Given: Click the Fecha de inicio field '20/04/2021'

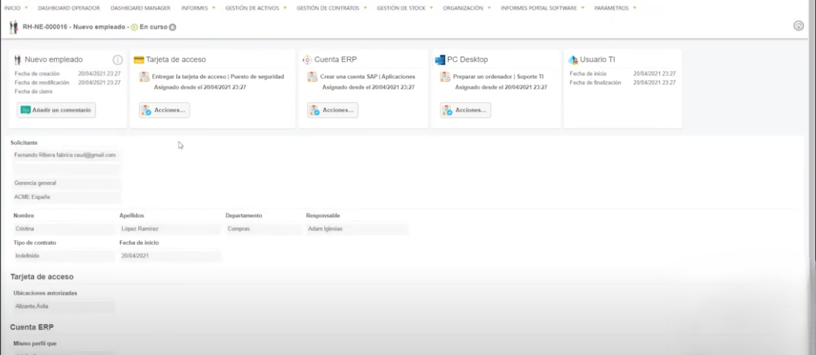Looking at the screenshot, I should pyautogui.click(x=171, y=256).
